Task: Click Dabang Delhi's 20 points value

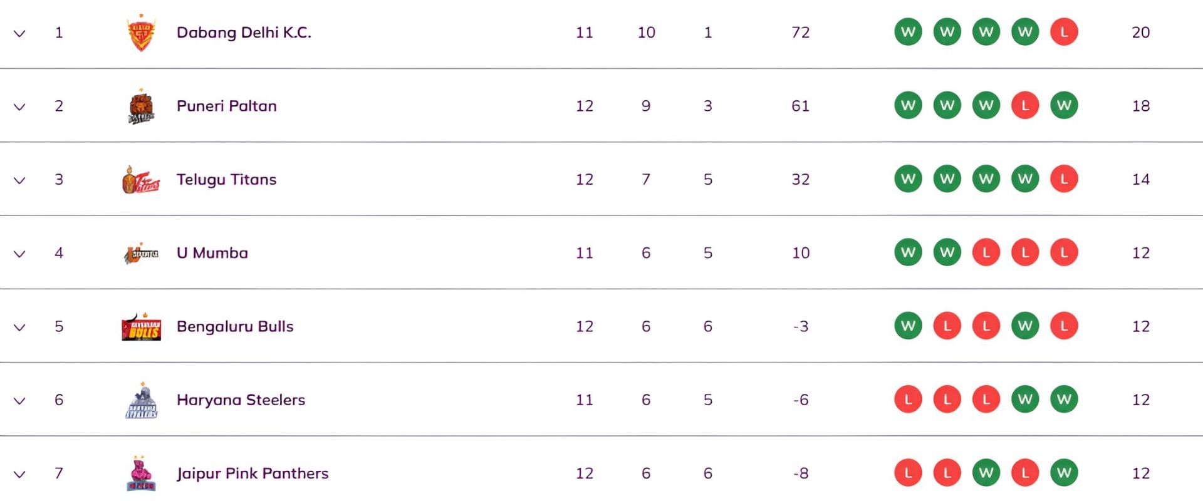Action: (x=1140, y=33)
